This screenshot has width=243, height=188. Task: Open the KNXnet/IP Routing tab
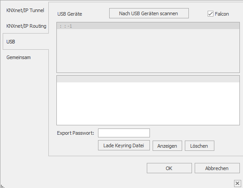(x=26, y=26)
